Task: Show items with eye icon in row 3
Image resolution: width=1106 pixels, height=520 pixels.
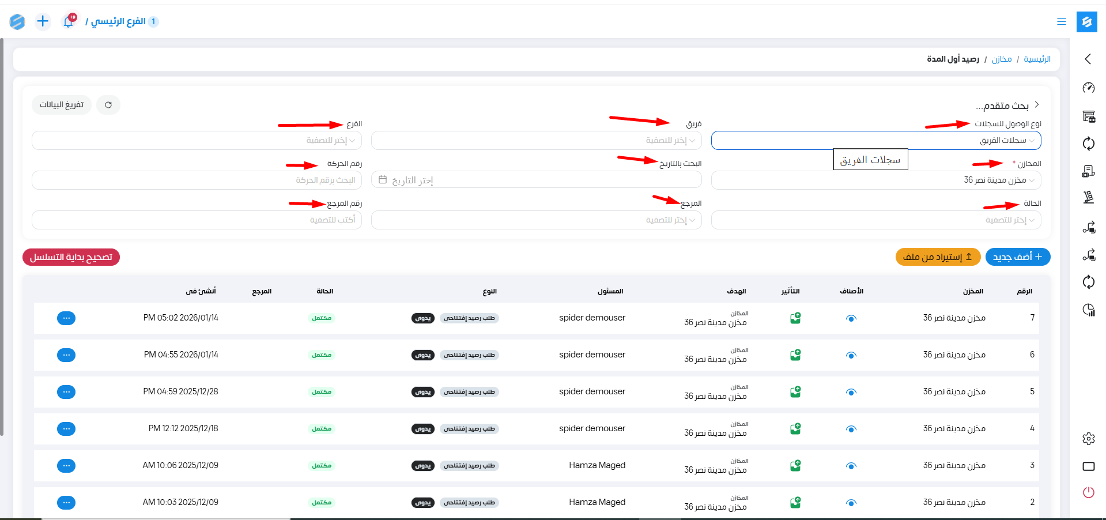Action: tap(851, 466)
